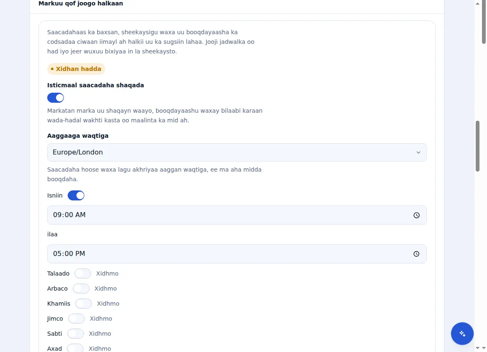Screen dimensions: 487x352
Task: Click the ilaa label between times
Action: (x=52, y=234)
